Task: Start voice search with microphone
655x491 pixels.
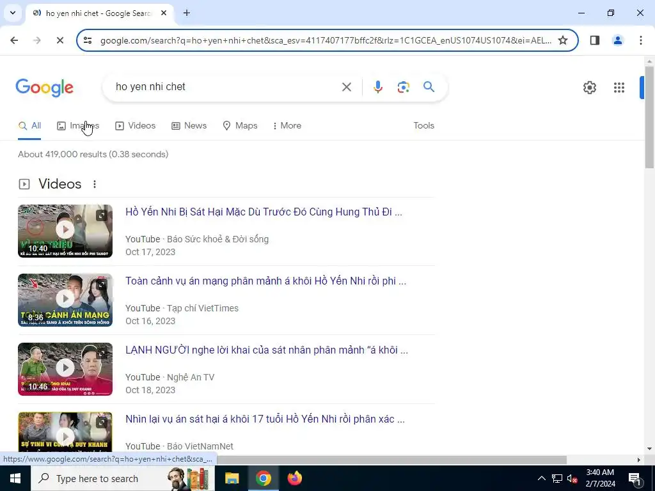Action: point(377,87)
